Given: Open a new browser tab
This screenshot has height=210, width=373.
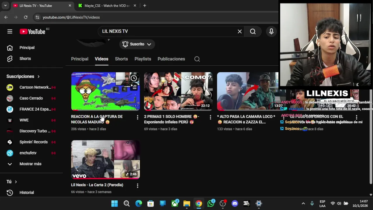Looking at the screenshot, I should click(145, 6).
